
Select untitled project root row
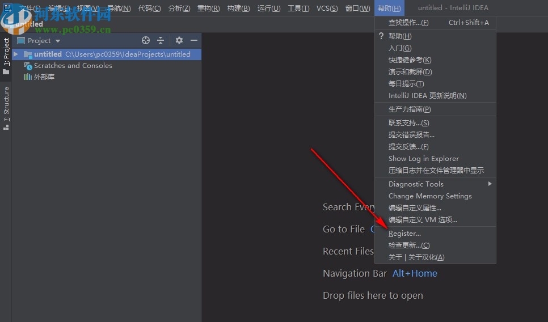[107, 54]
